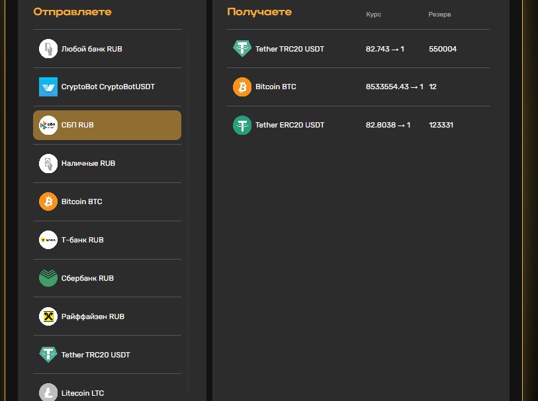Click the CryptoBot blue logo icon
The image size is (538, 401).
click(x=48, y=87)
